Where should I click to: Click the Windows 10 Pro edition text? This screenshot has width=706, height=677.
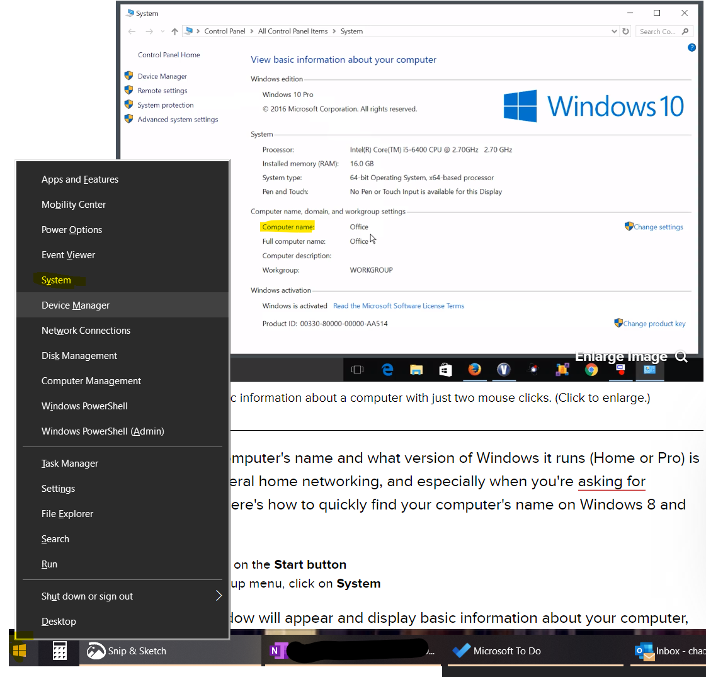288,94
